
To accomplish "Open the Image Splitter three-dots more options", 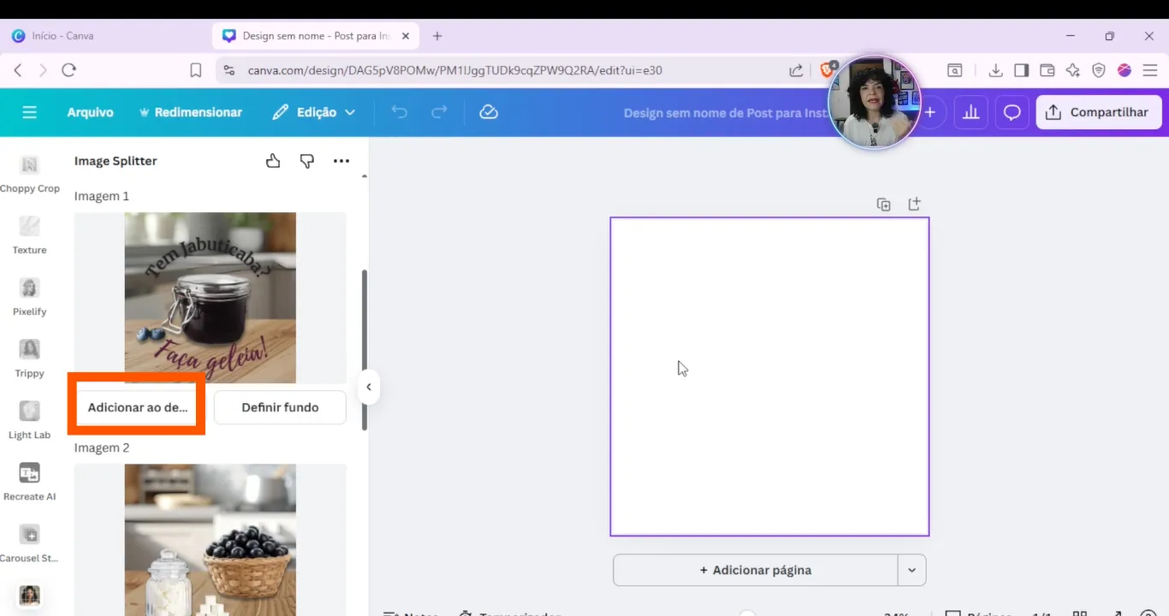I will [x=341, y=161].
